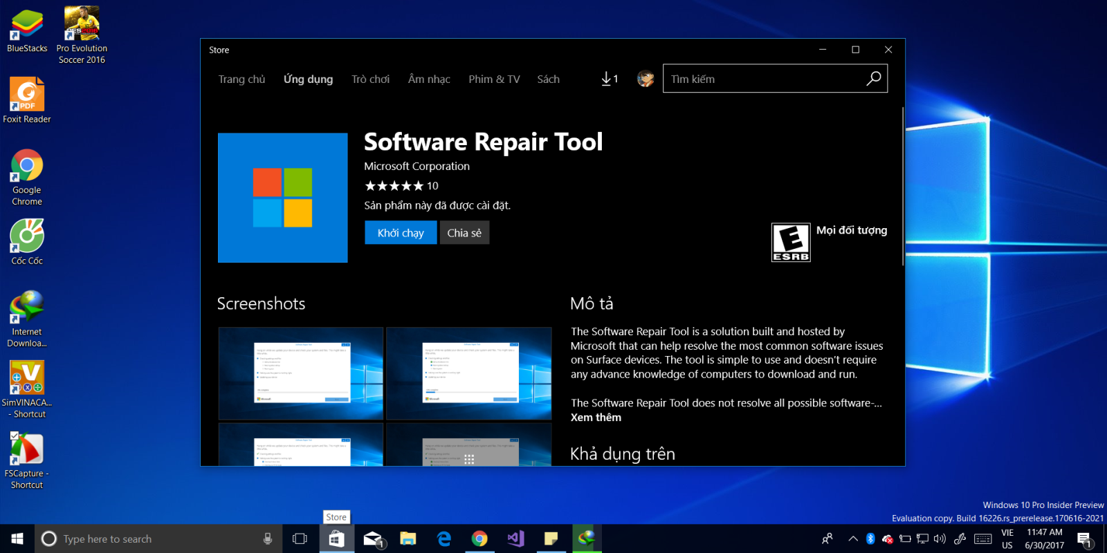Select Cốc Cốc browser desktop icon
This screenshot has width=1107, height=553.
[27, 242]
